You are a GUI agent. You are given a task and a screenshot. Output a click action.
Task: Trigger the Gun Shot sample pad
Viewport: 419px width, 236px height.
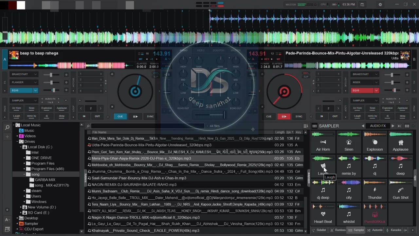[401, 190]
